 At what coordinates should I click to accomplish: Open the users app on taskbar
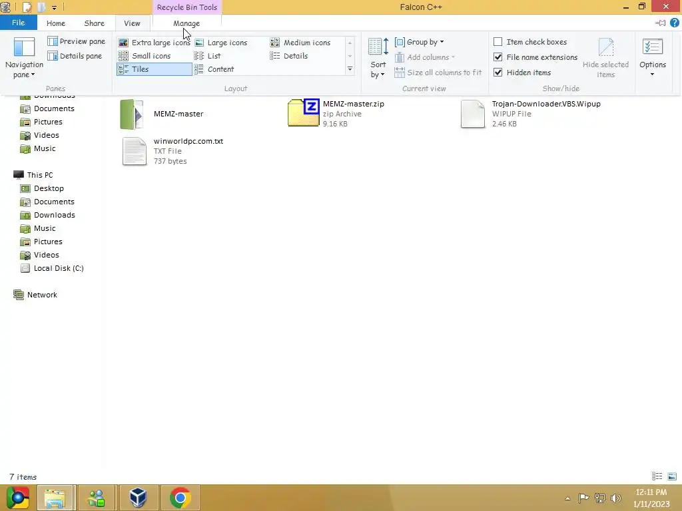click(97, 498)
